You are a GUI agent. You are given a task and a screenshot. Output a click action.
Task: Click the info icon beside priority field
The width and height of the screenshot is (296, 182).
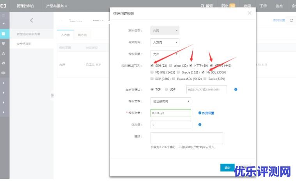coord(200,125)
